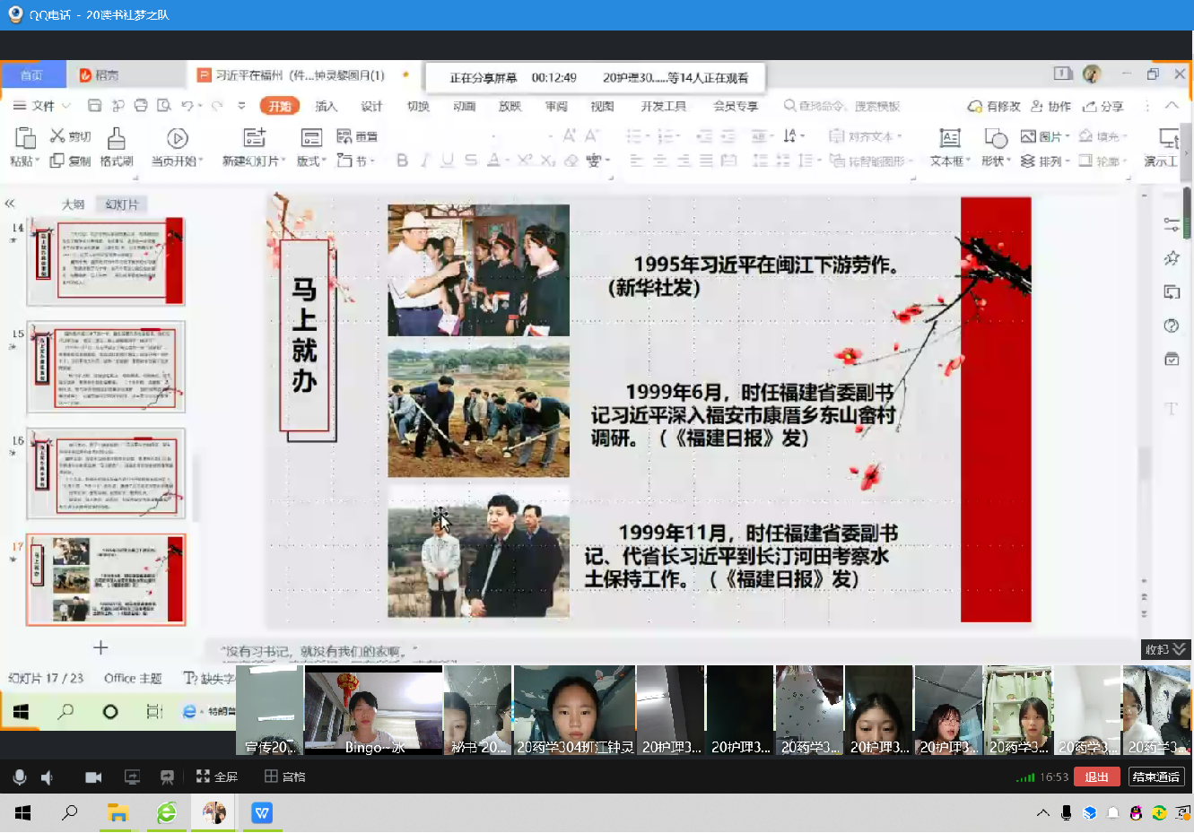1194x833 pixels.
Task: Toggle the camera in call bar
Action: [93, 777]
